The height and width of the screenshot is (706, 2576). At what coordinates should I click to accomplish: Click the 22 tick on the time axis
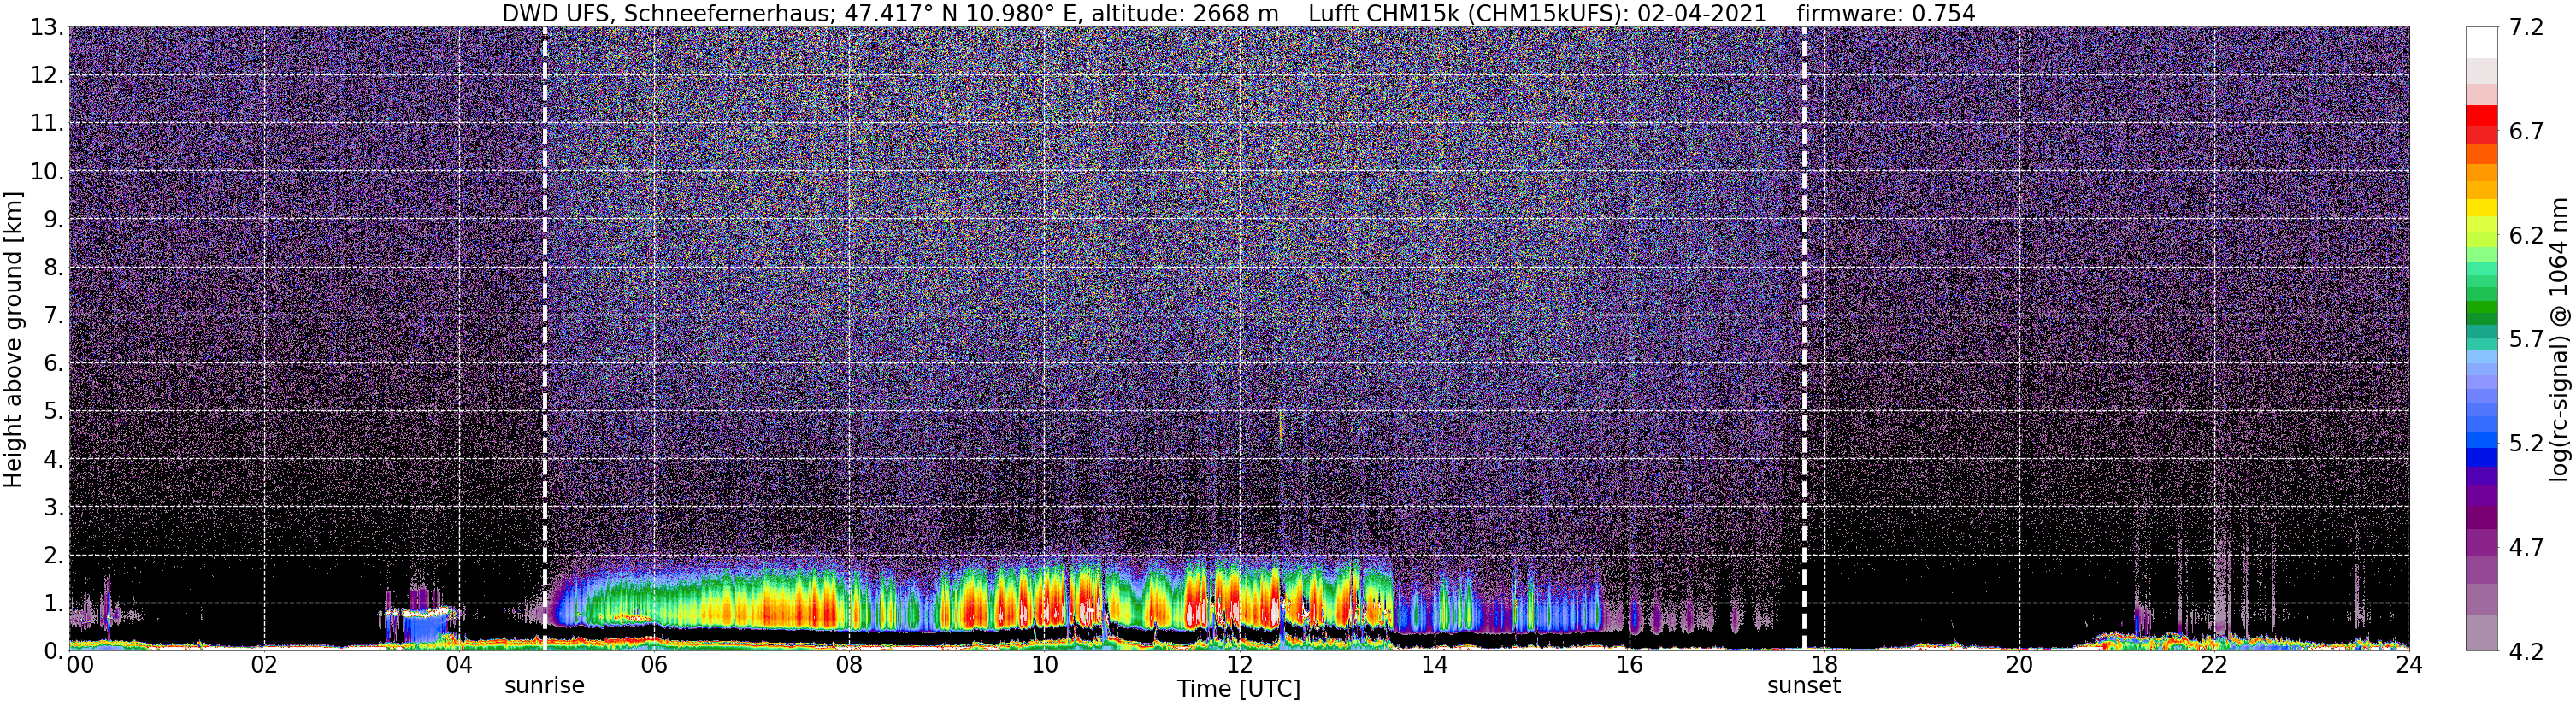[x=2214, y=666]
